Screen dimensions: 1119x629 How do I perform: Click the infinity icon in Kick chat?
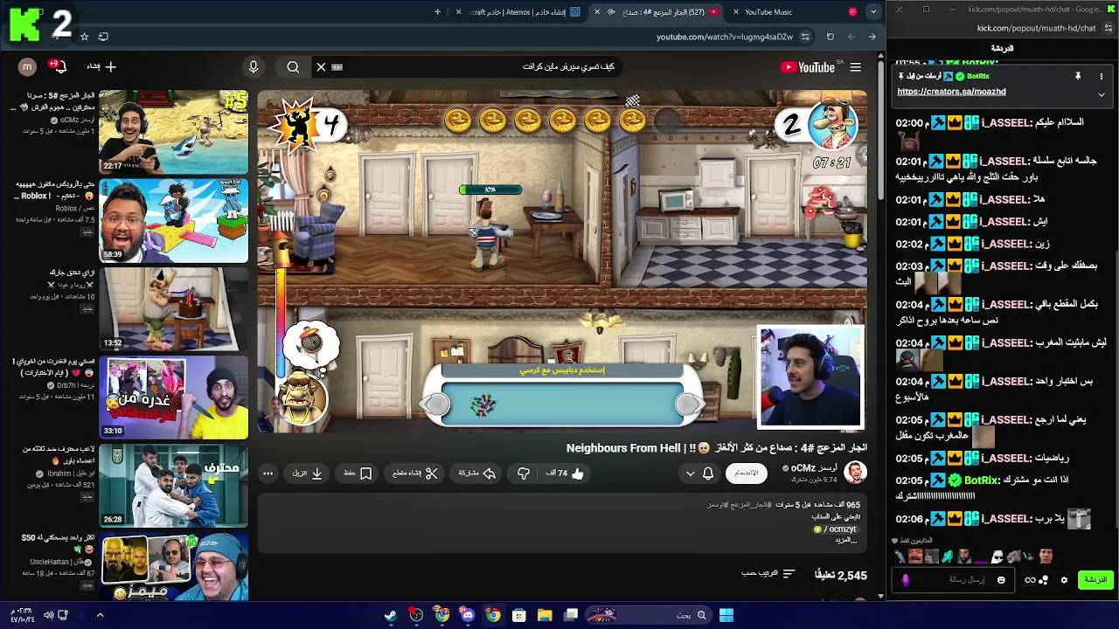(1030, 580)
